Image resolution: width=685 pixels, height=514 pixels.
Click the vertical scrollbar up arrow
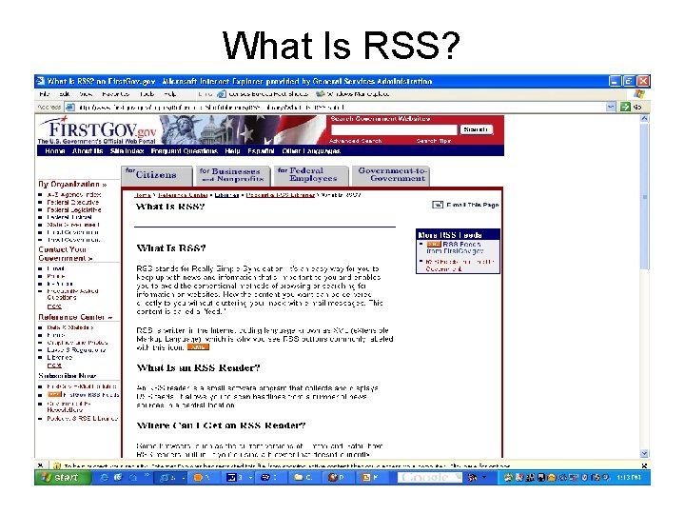point(644,118)
